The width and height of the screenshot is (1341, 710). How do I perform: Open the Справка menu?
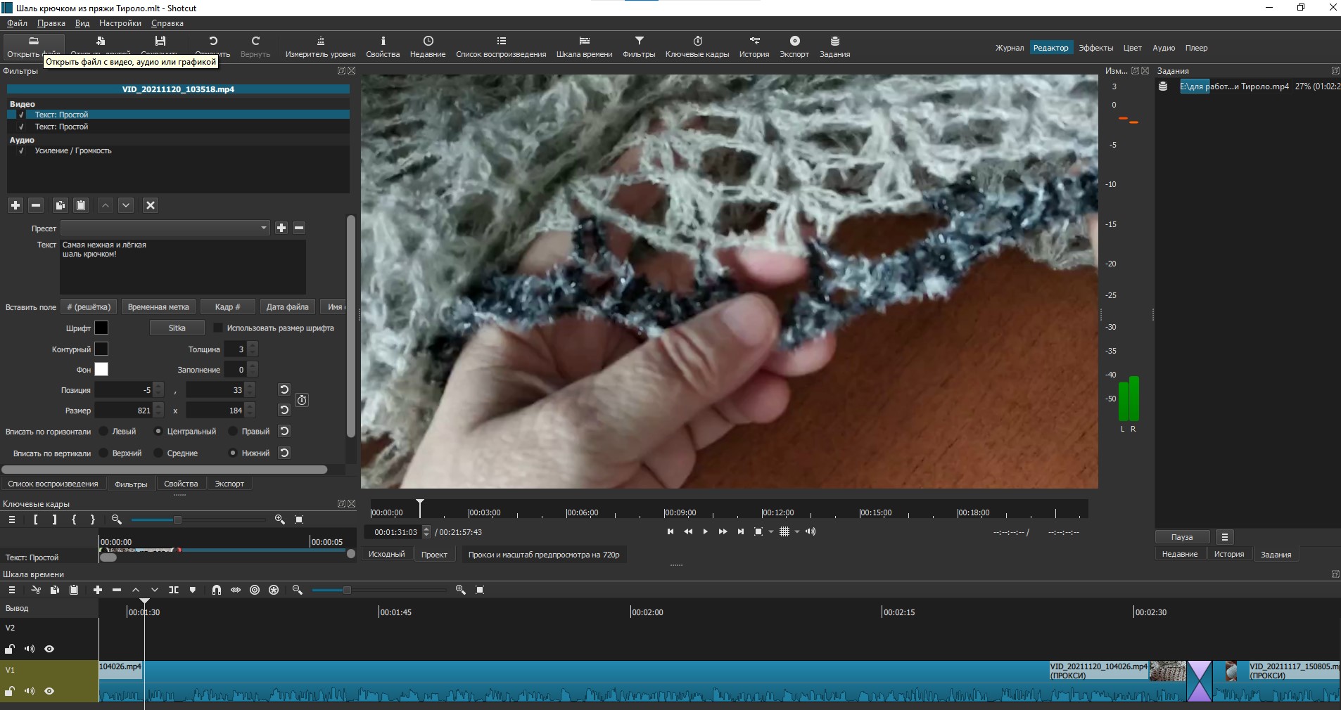click(x=167, y=23)
